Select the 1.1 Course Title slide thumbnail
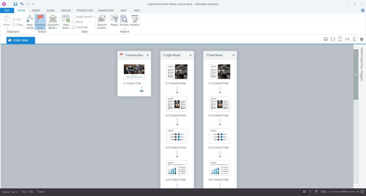The width and height of the screenshot is (366, 196). tap(134, 72)
